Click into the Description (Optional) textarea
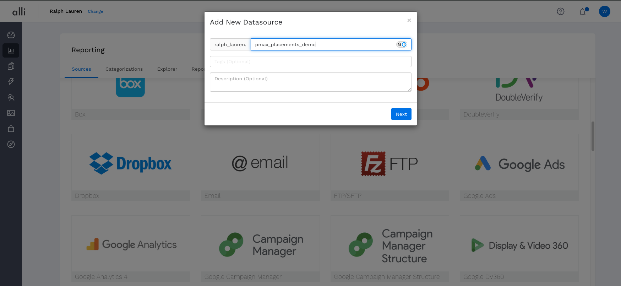 click(310, 82)
